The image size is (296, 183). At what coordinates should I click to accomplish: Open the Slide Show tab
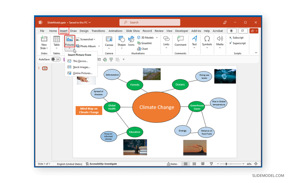(x=133, y=31)
